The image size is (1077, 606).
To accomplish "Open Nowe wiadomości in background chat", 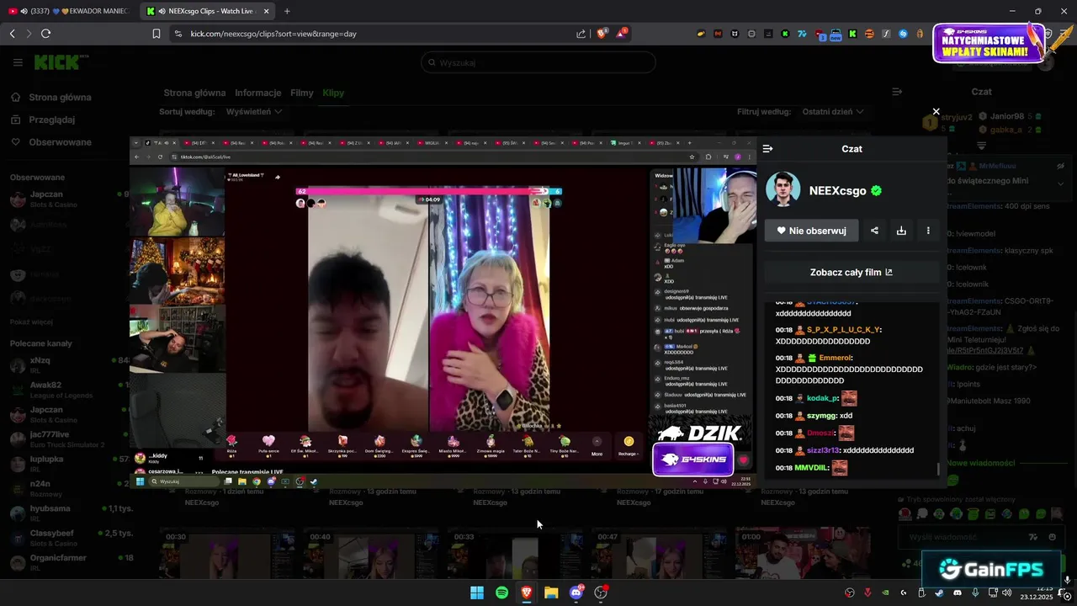I will click(981, 463).
